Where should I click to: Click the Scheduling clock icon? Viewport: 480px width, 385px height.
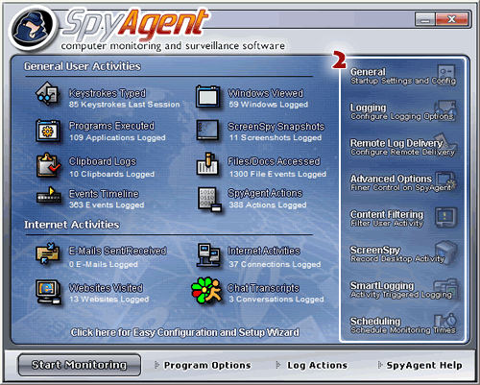click(445, 322)
